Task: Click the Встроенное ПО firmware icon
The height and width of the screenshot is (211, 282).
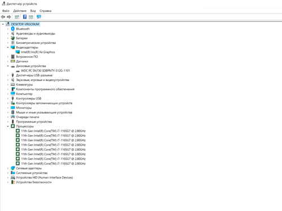Action: [x=13, y=57]
